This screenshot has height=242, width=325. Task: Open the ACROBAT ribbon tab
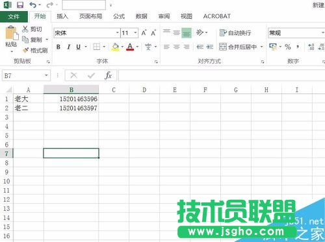pos(217,16)
